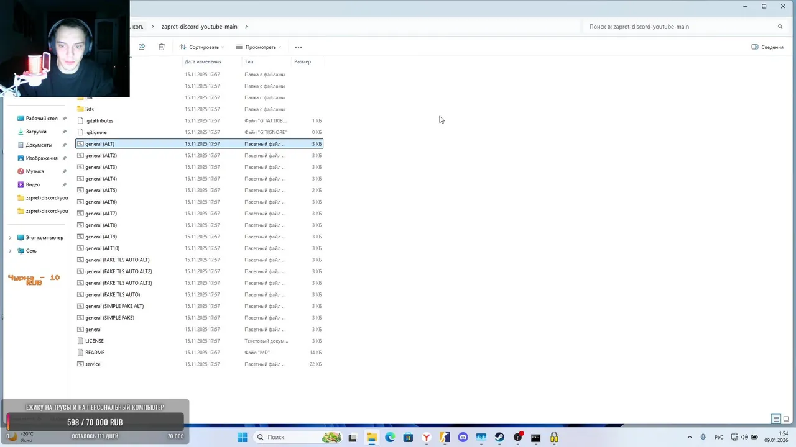The image size is (796, 447).
Task: Toggle the Сведения details pane
Action: click(767, 47)
